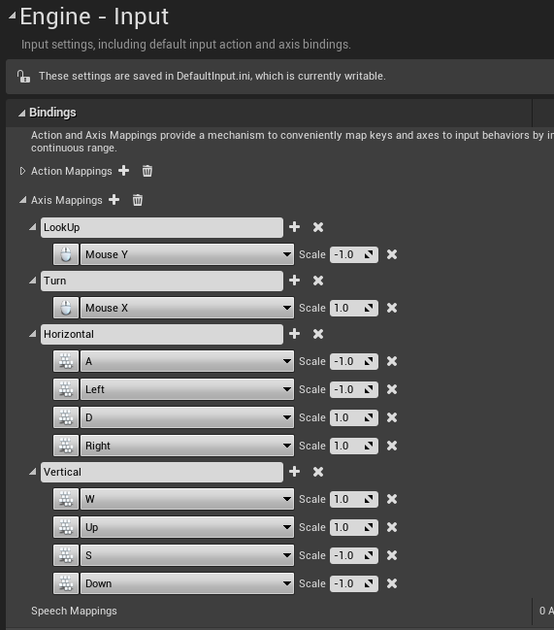Add a new Action Mapping with plus icon
554x630 pixels.
tap(123, 171)
